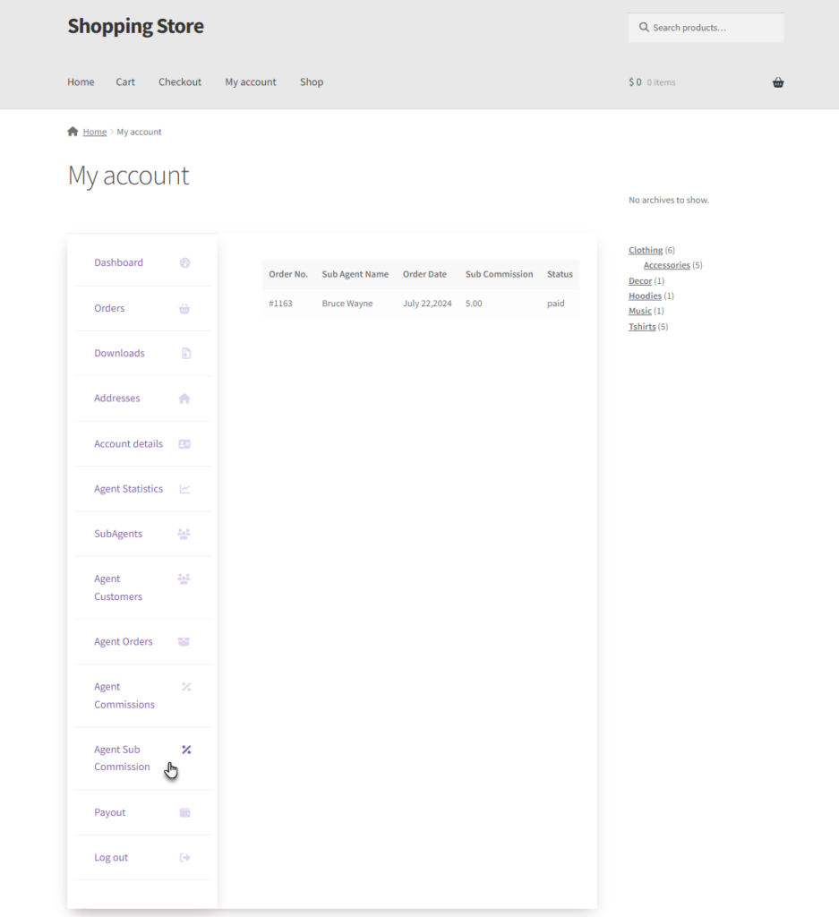Click the July 22,2024 order date cell

[x=427, y=304]
